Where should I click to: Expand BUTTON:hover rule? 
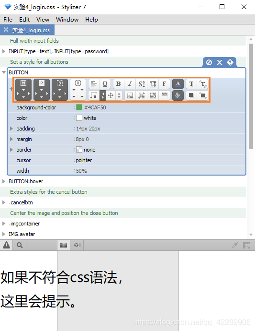3,181
